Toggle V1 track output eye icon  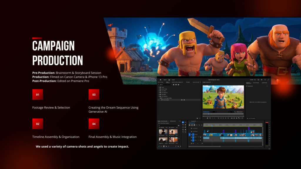(x=197, y=134)
